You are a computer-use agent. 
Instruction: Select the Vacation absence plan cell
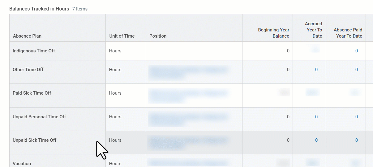point(22,164)
